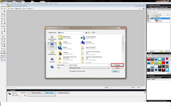Select the Paint Bucket tool

[4, 46]
